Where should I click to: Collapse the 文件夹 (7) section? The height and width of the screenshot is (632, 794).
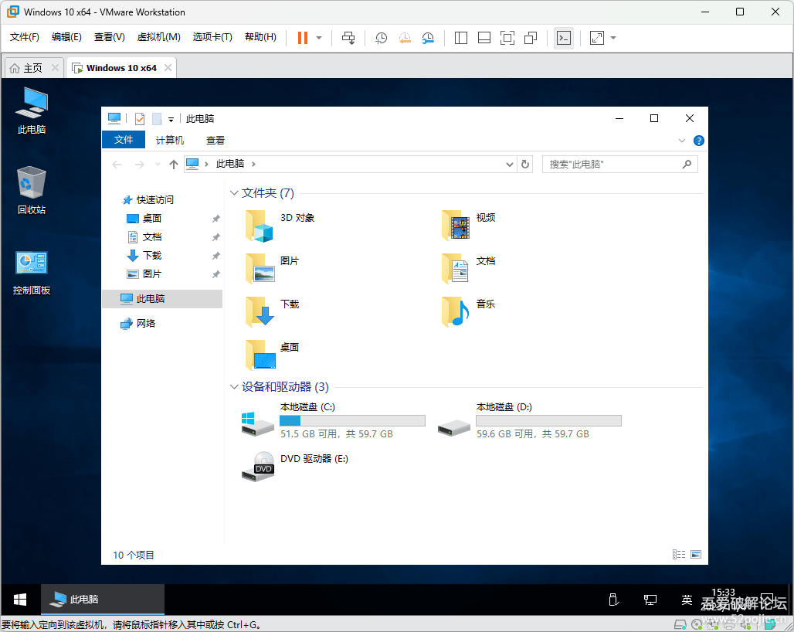tap(234, 192)
